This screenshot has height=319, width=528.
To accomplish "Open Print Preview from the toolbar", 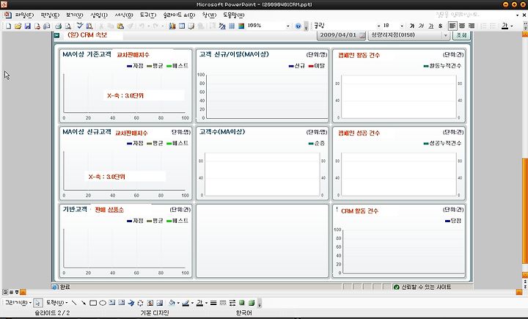I will pos(68,26).
